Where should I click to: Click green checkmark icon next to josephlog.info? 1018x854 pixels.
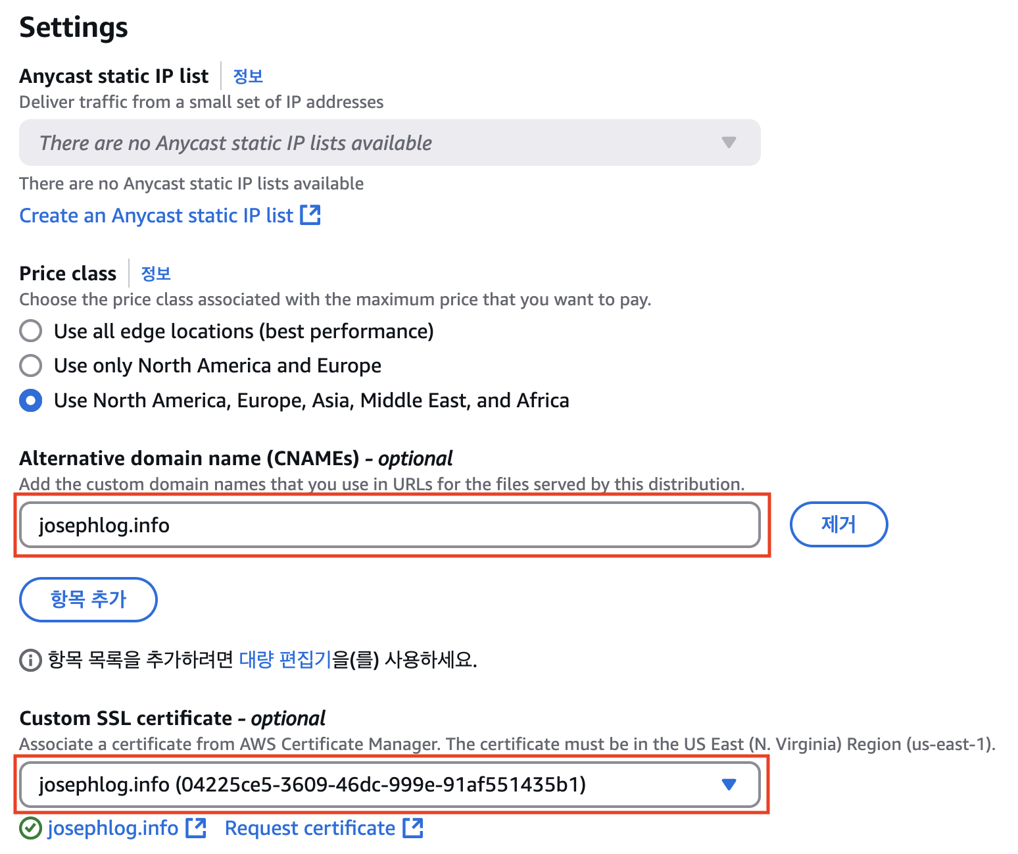(x=30, y=828)
